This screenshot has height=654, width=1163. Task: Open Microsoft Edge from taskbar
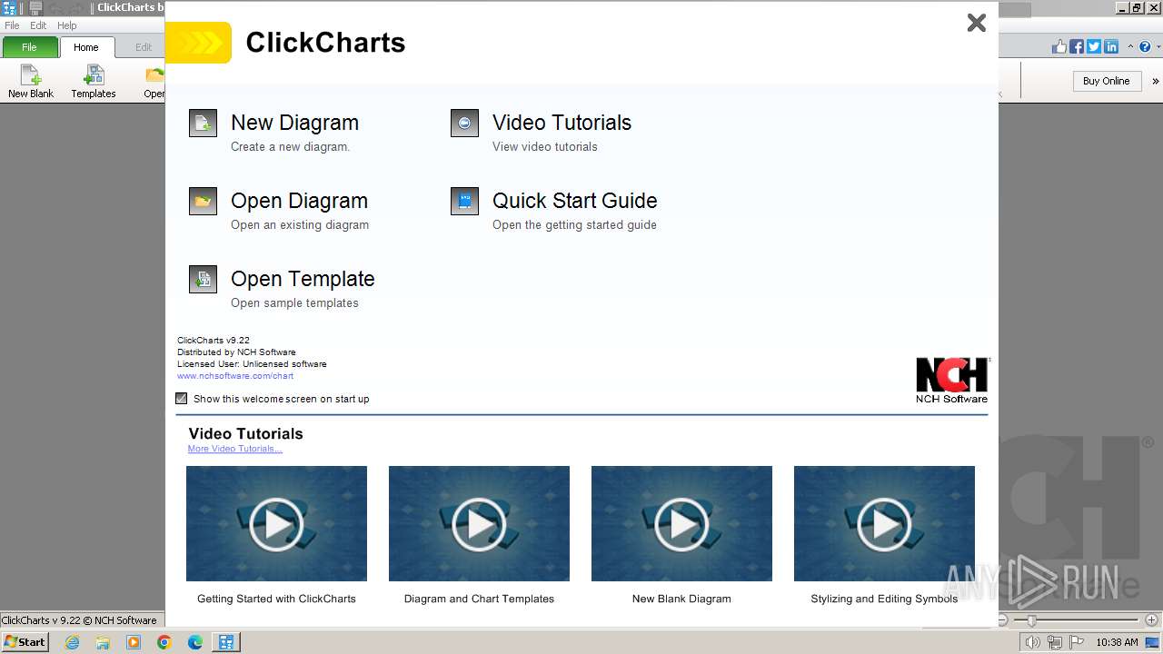(195, 642)
